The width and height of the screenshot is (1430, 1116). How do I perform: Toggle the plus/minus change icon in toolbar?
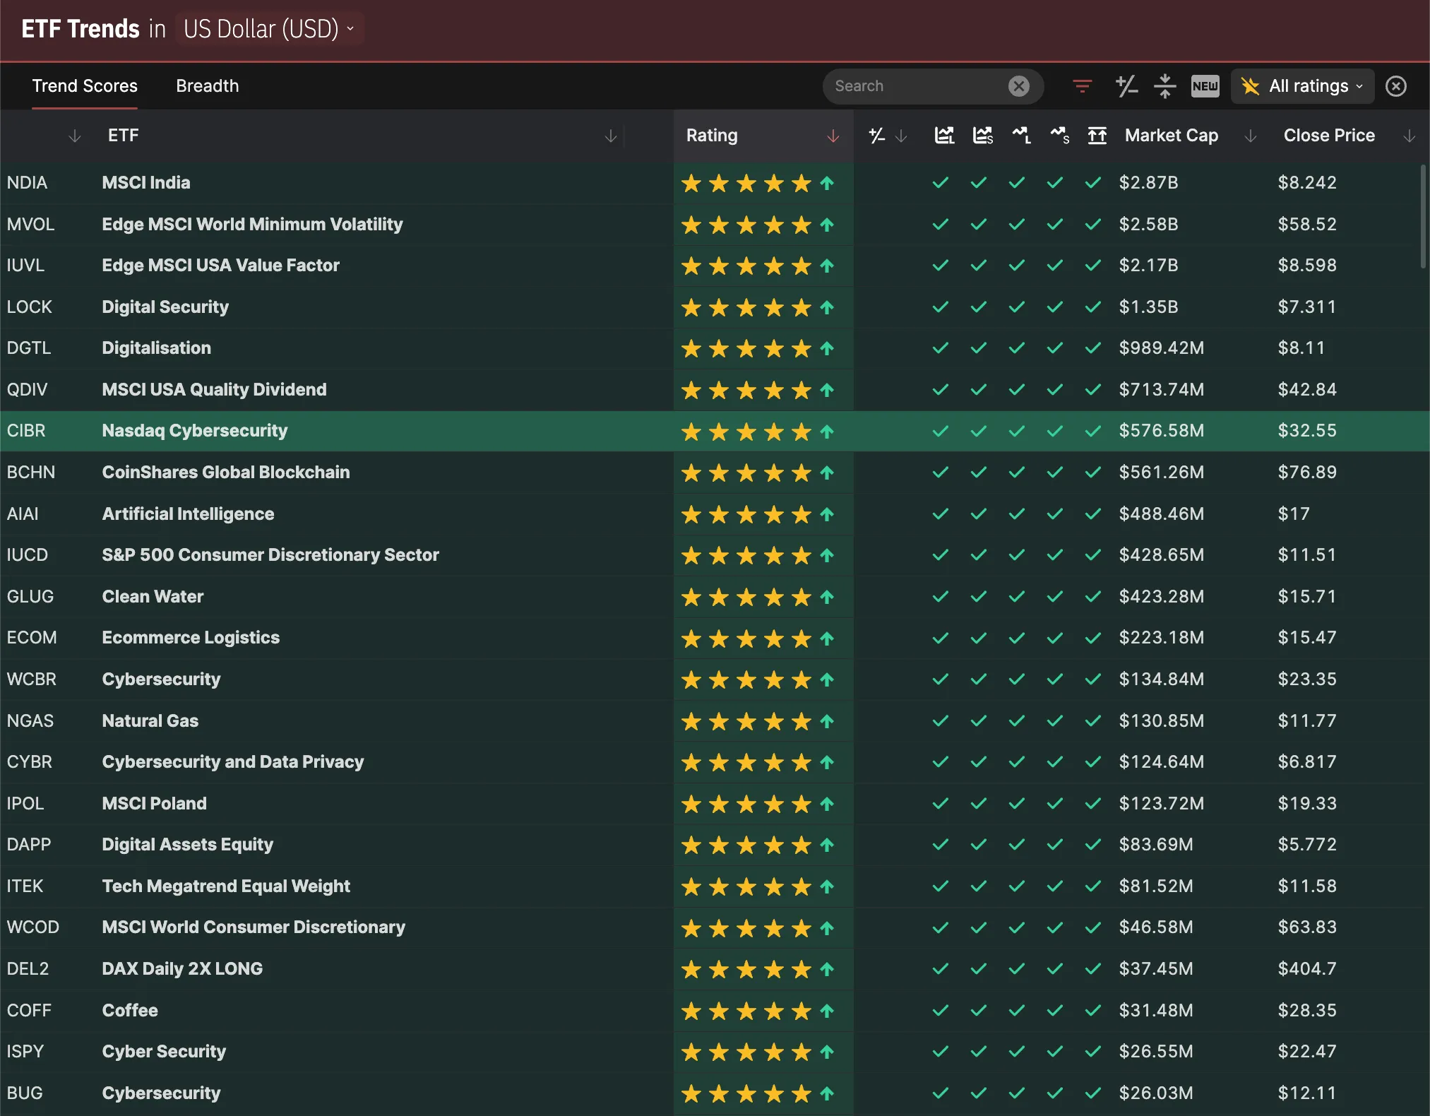tap(1126, 86)
